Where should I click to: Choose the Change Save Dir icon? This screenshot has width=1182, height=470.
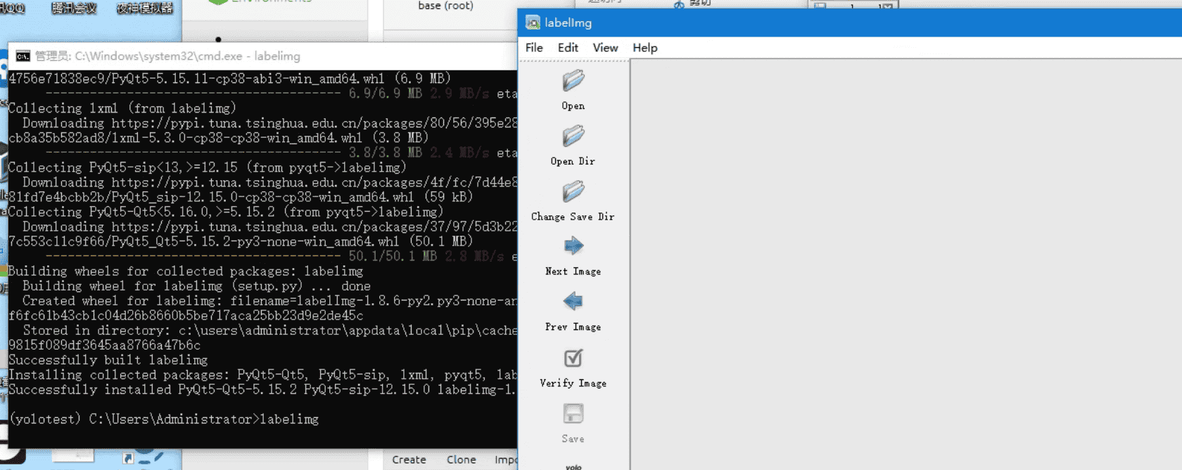(573, 191)
